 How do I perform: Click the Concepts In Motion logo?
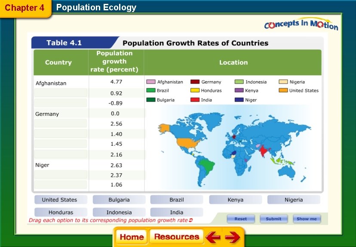301,24
